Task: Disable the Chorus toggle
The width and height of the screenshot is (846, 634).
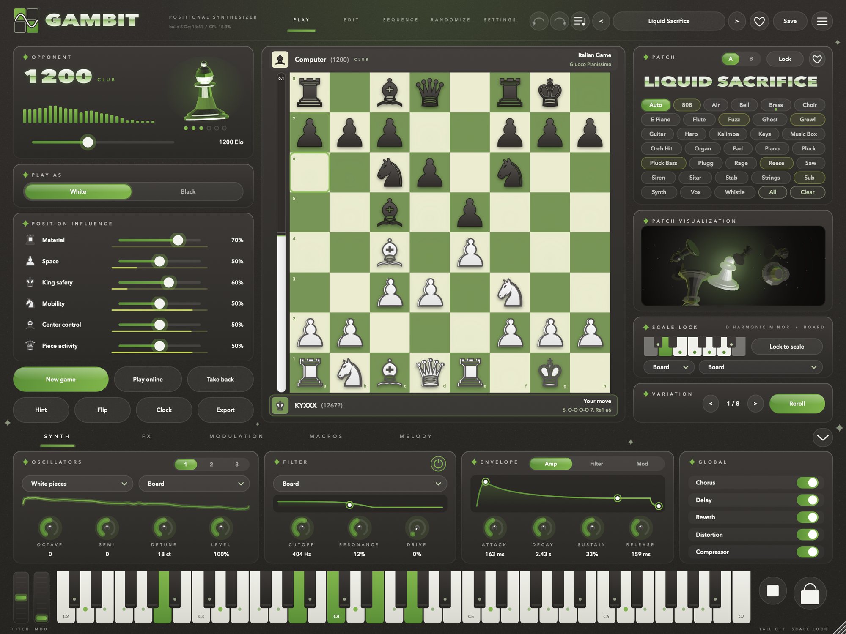Action: [807, 483]
